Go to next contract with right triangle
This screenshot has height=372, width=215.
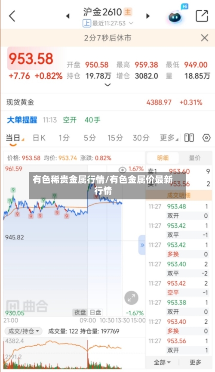148,16
